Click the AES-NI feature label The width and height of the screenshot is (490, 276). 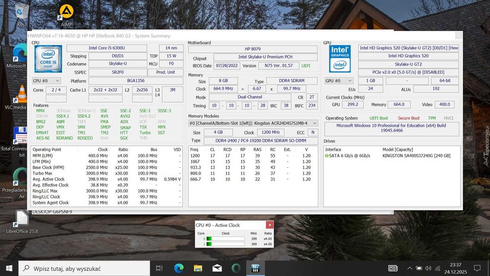tap(43, 138)
